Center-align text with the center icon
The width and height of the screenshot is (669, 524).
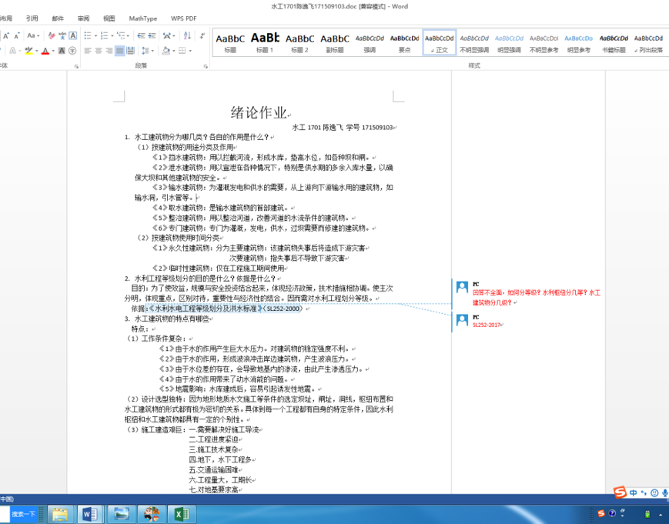point(99,51)
